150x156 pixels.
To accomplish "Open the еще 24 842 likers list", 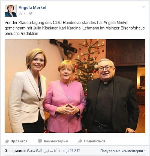I will 71,151.
